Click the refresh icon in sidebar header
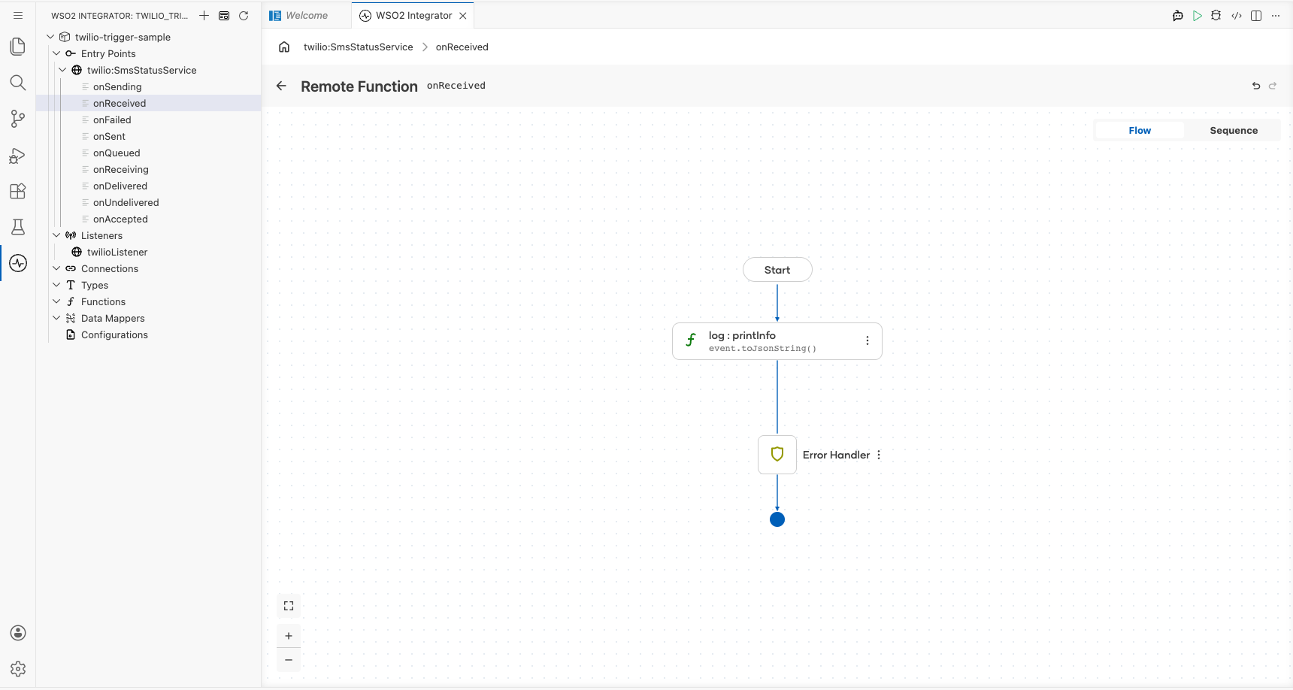Viewport: 1293px width, 690px height. point(244,15)
